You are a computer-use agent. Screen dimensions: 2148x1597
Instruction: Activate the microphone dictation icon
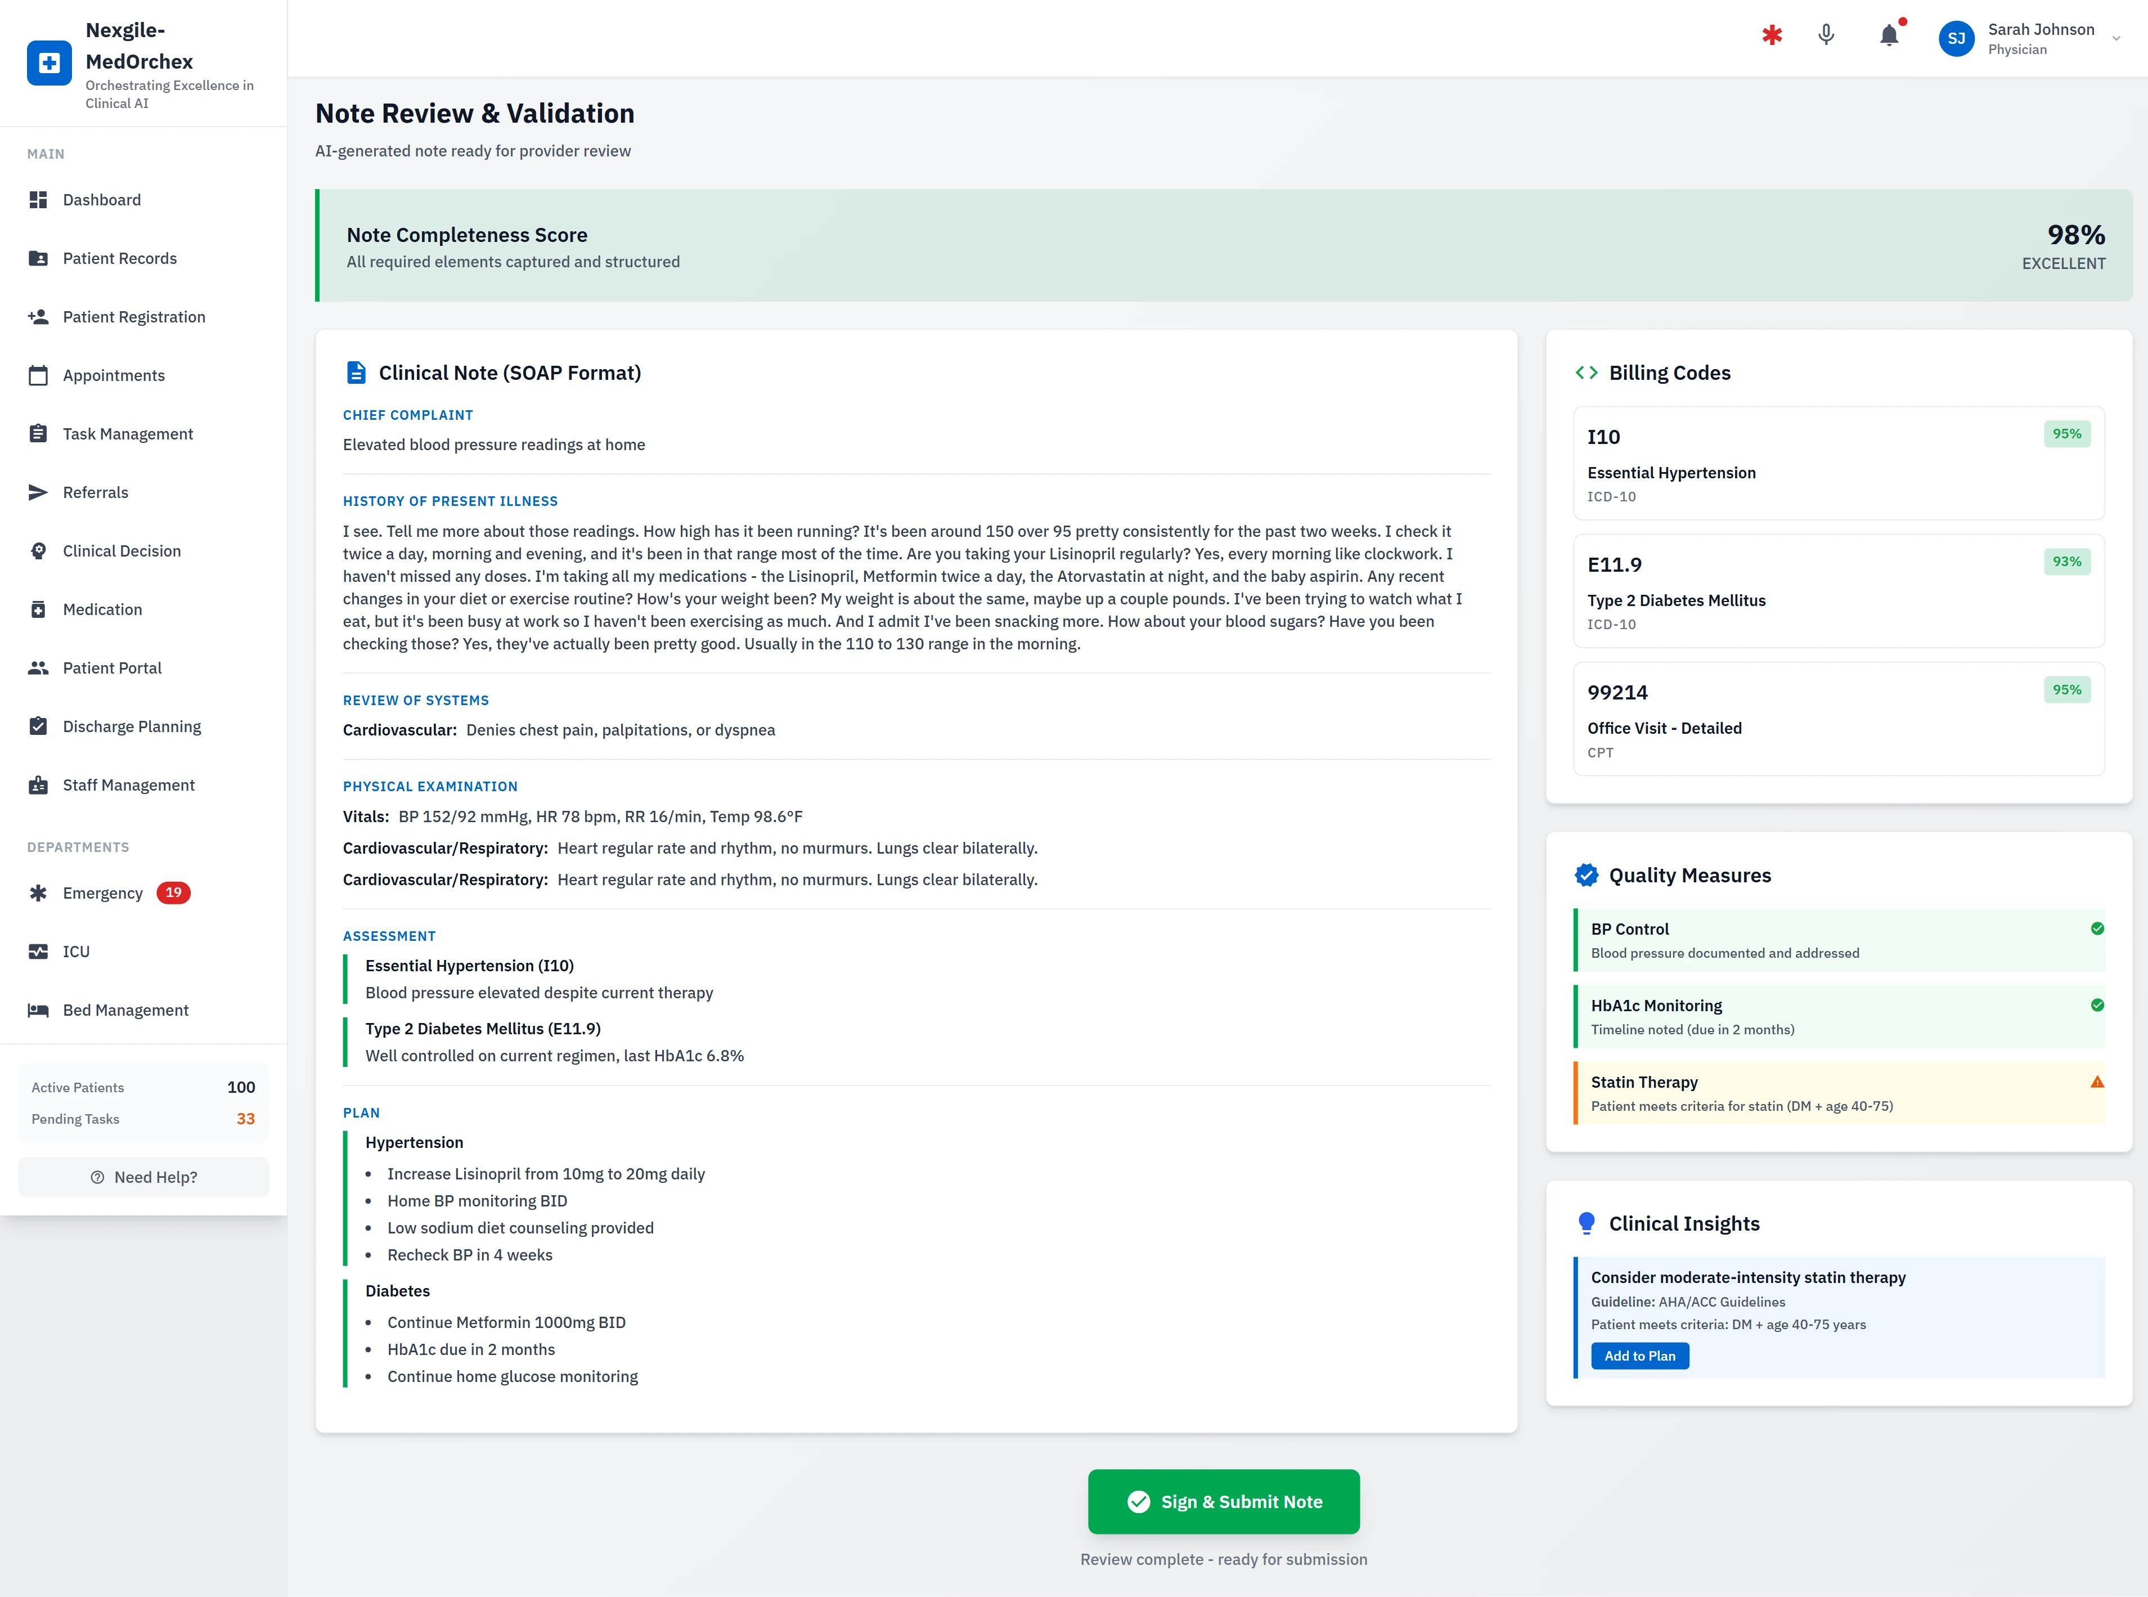point(1825,36)
